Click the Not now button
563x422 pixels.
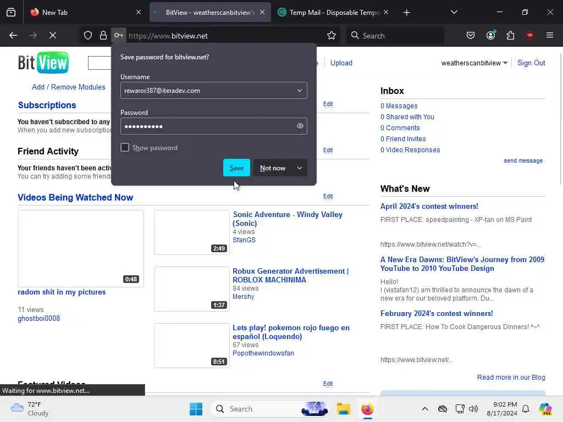[273, 168]
